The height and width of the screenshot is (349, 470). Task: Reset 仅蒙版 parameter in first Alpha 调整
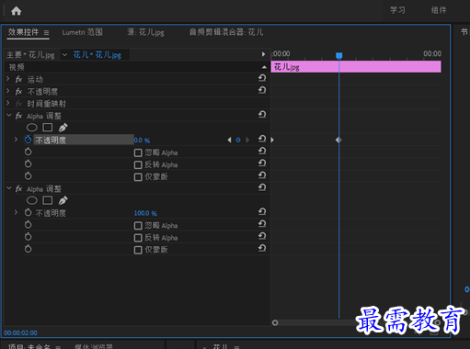point(262,175)
